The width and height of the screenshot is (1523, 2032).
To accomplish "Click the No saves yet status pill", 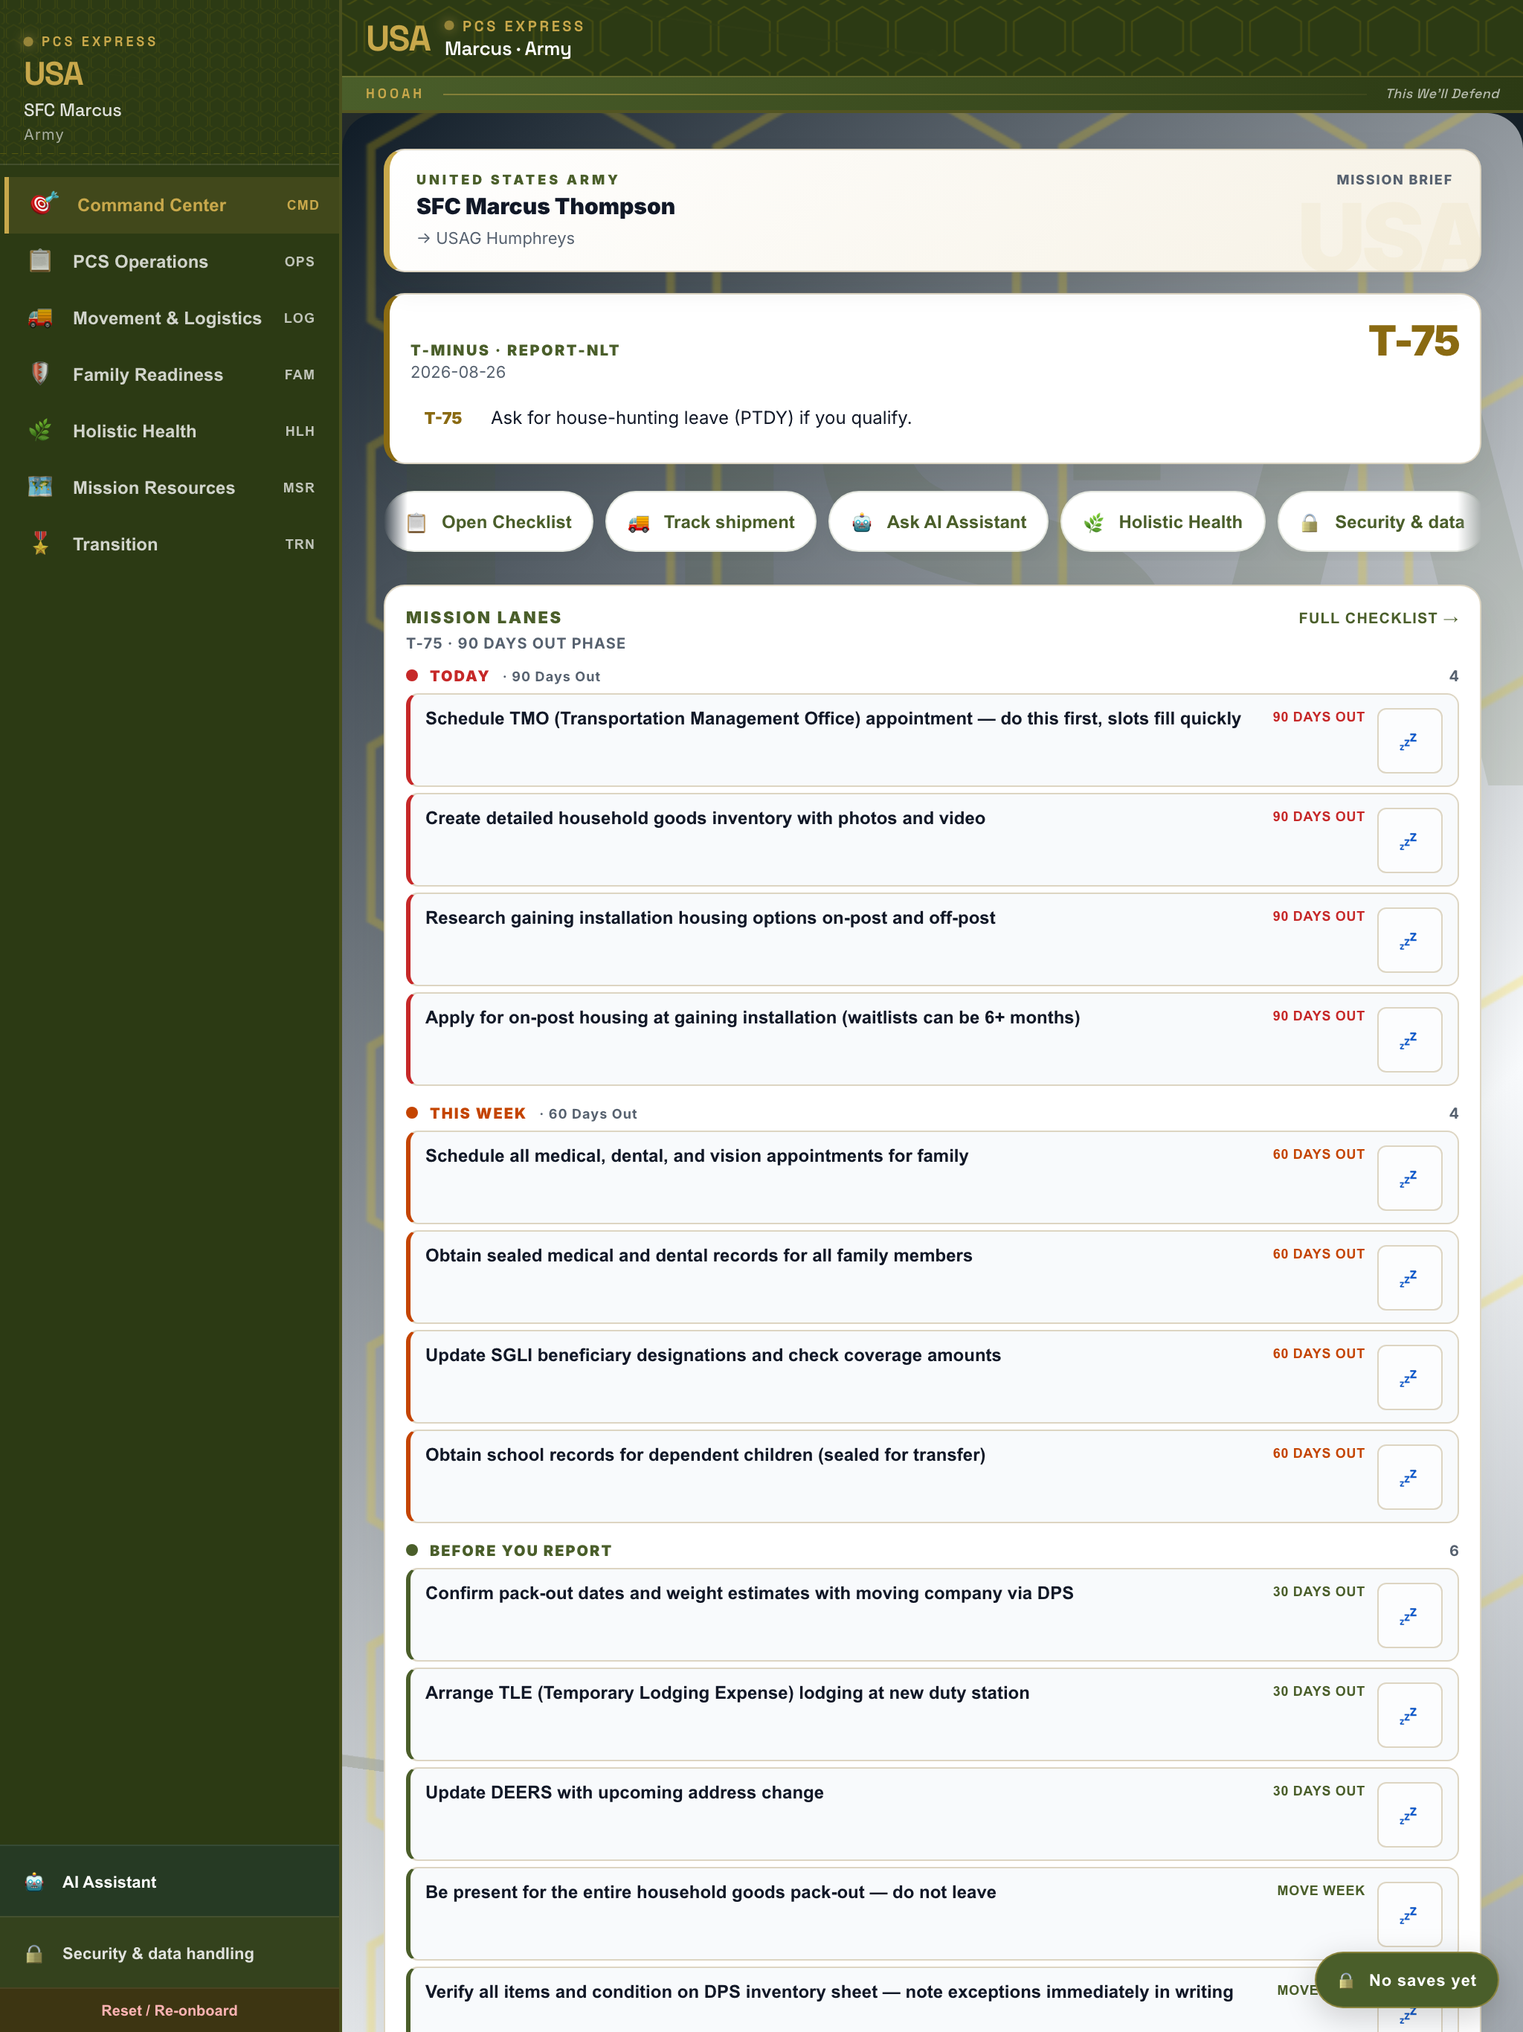I will click(1406, 1981).
